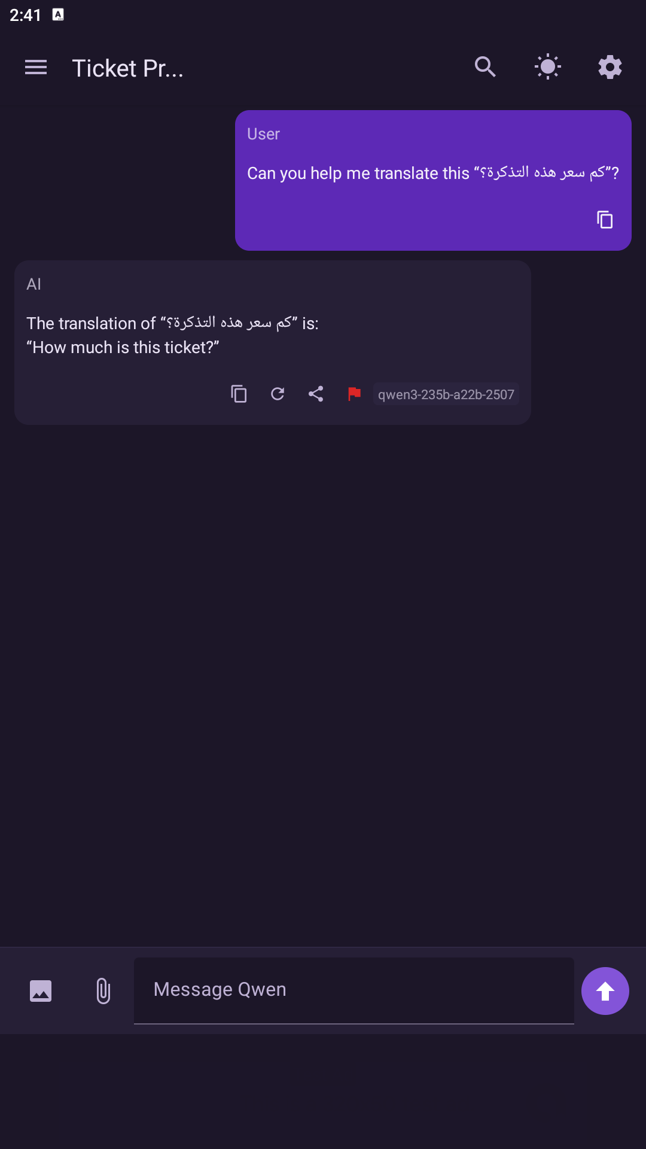Copy the user message text
This screenshot has height=1149, width=646.
tap(605, 220)
